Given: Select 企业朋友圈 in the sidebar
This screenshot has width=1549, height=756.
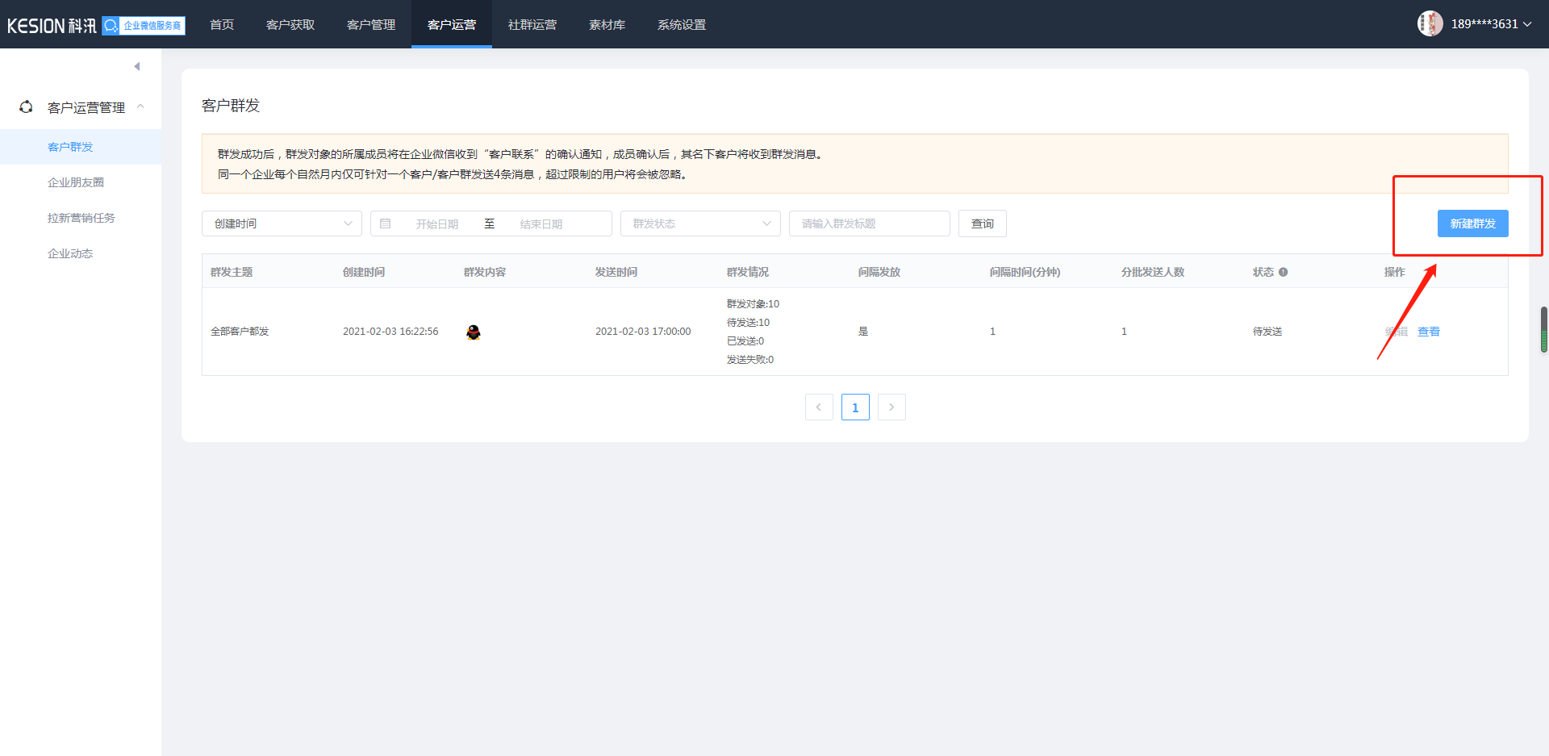Looking at the screenshot, I should 76,182.
